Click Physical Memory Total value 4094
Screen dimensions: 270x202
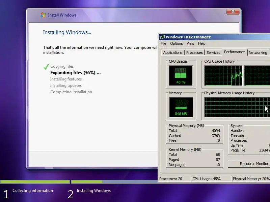pyautogui.click(x=216, y=131)
